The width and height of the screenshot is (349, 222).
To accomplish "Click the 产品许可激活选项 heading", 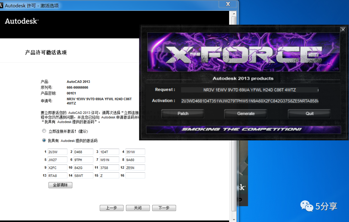I will 46,53.
